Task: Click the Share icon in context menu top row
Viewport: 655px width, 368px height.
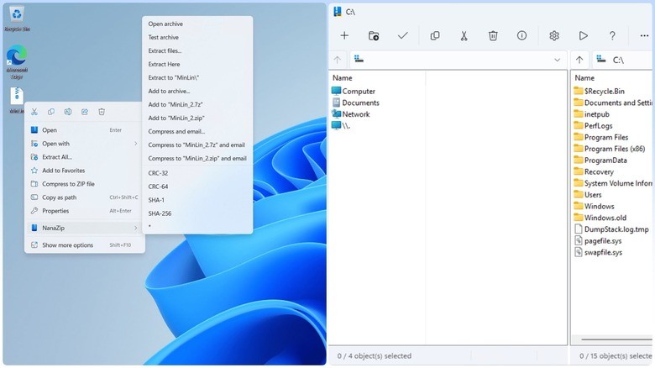Action: click(85, 112)
